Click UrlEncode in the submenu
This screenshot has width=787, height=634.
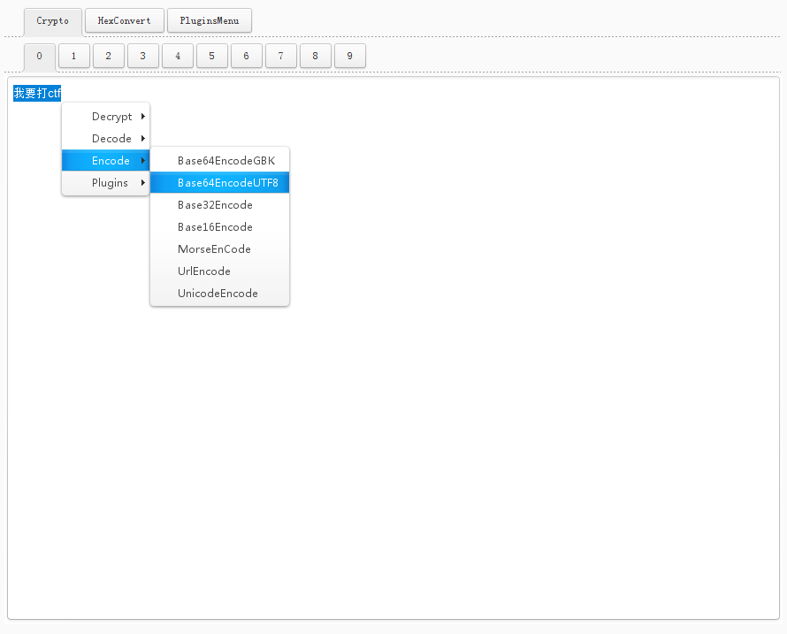tap(203, 271)
